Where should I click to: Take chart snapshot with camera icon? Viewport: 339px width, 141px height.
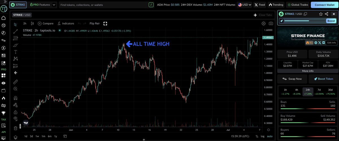pyautogui.click(x=271, y=24)
